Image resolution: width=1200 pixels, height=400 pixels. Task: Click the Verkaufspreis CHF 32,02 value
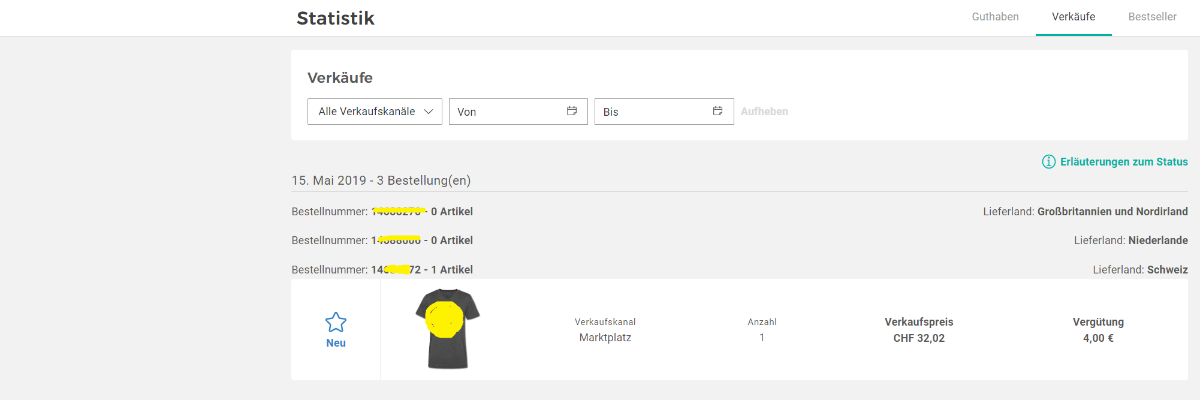(918, 338)
